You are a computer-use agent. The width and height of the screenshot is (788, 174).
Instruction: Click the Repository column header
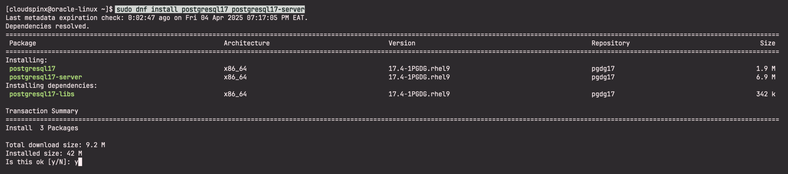coord(610,43)
